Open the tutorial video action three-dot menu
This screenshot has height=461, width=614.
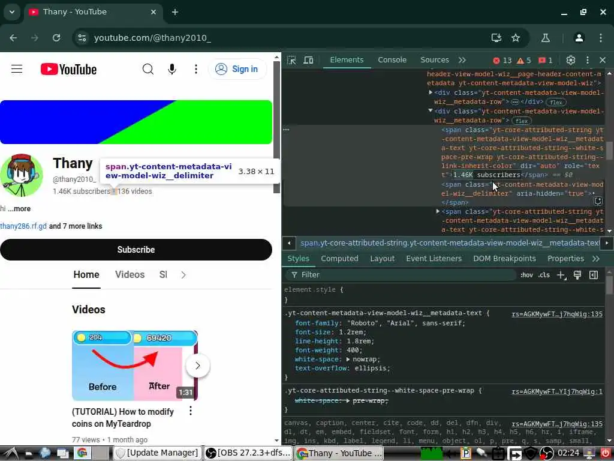[190, 411]
